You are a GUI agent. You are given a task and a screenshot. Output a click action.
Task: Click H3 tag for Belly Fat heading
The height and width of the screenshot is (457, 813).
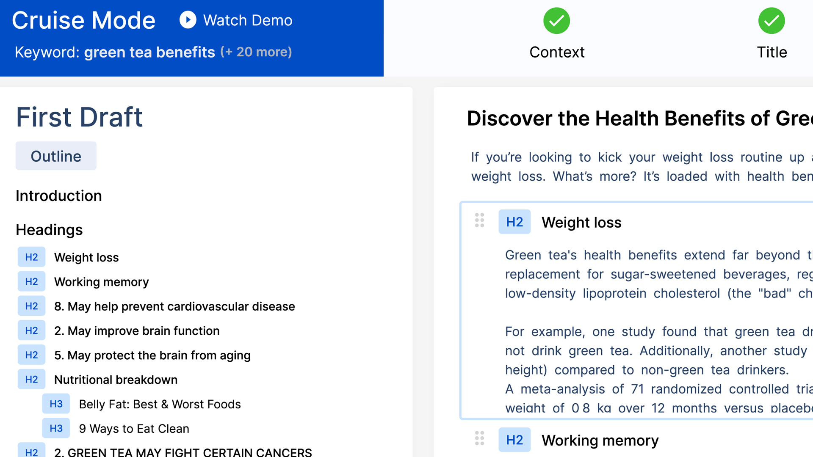[56, 404]
